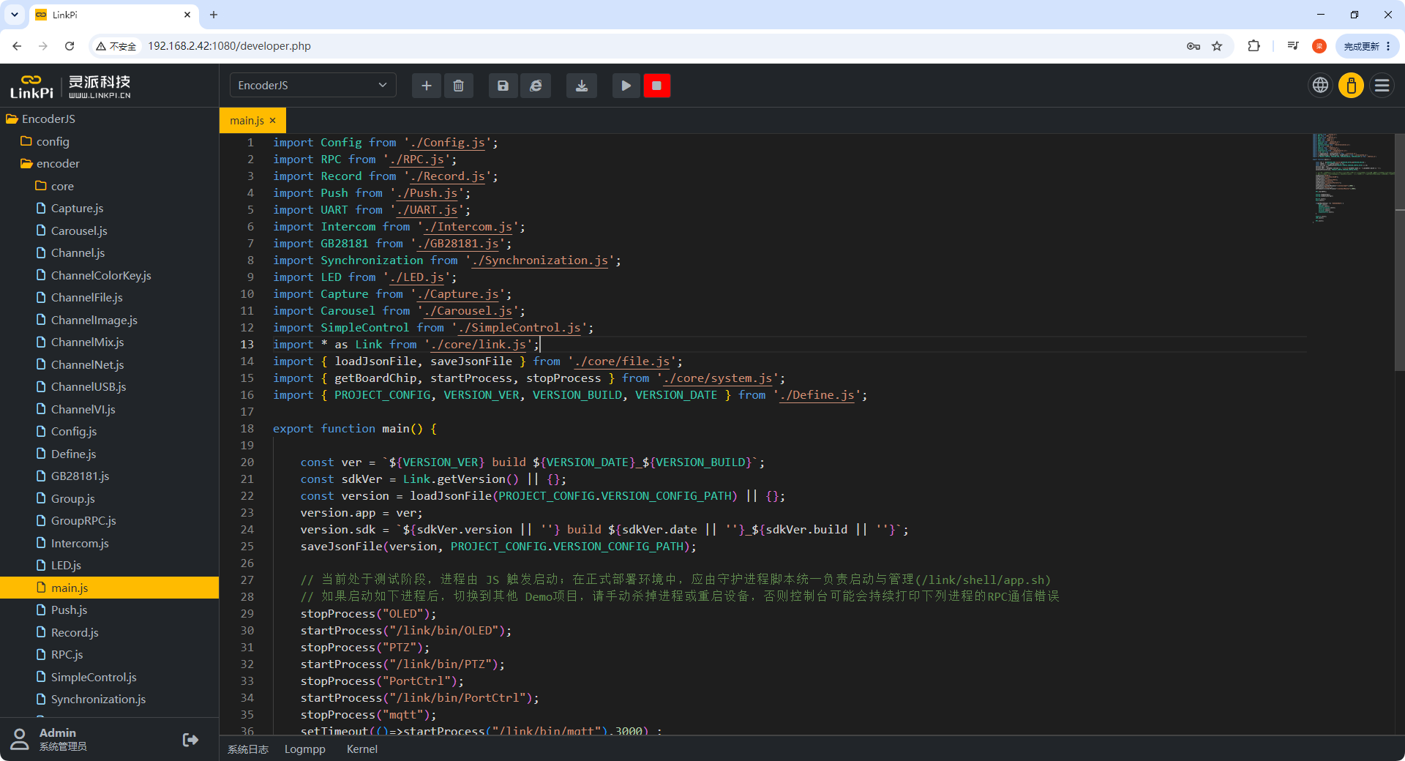Click the yellow round icon in header

tap(1351, 86)
